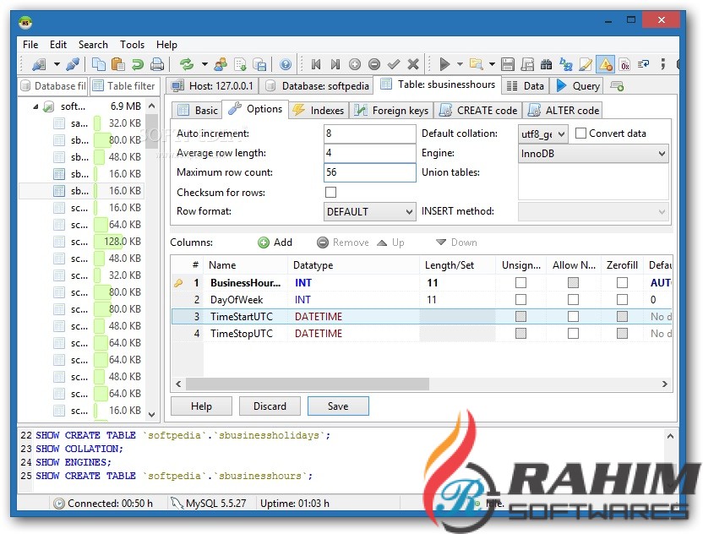This screenshot has height=534, width=703.
Task: Switch to the Indexes tab
Action: 319,110
